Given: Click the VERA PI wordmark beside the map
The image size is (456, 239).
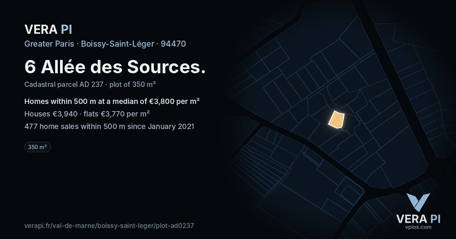Looking at the screenshot, I should click(x=418, y=219).
